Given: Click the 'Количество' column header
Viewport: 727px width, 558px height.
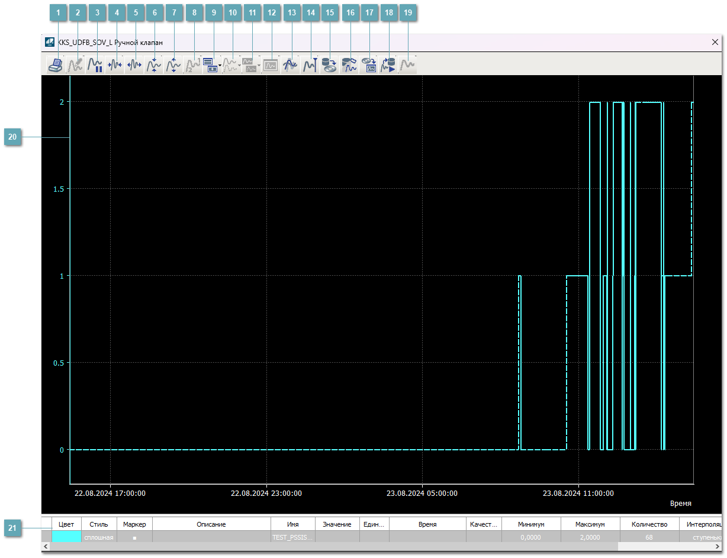Looking at the screenshot, I should [649, 524].
